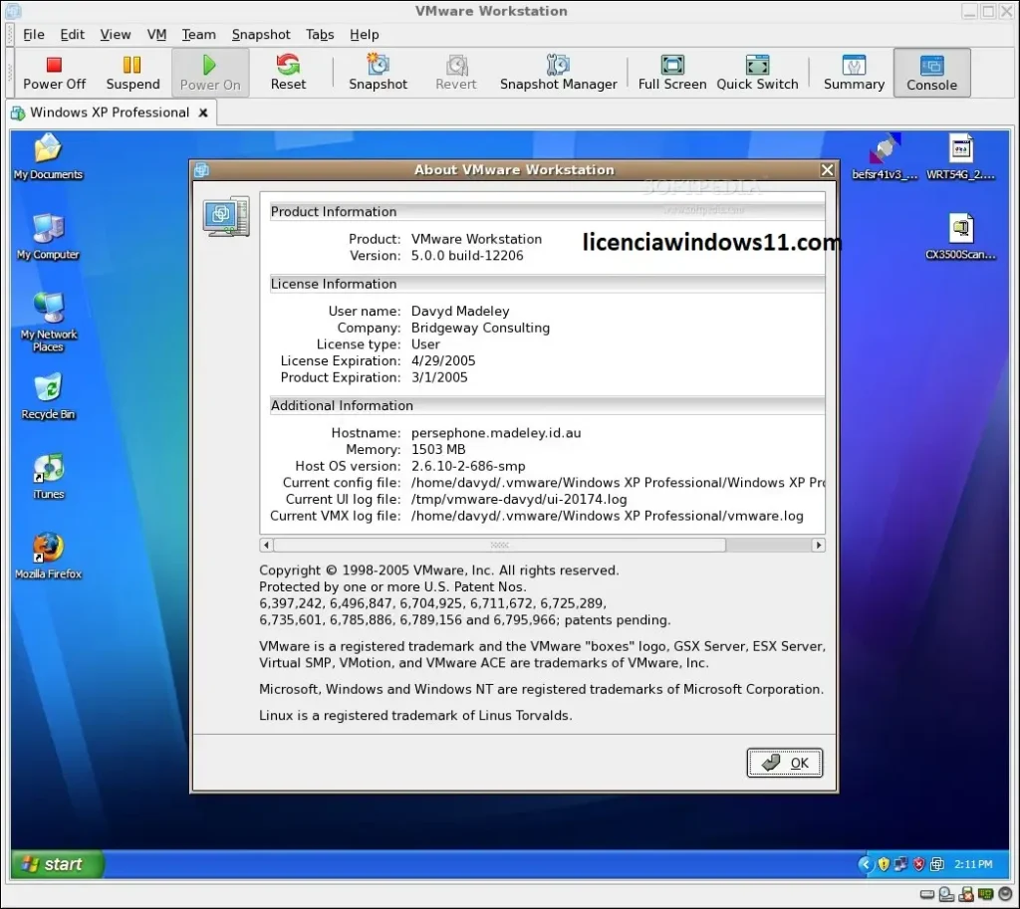Click the version text 5.0.0 build-12206
This screenshot has width=1020, height=909.
click(x=467, y=256)
